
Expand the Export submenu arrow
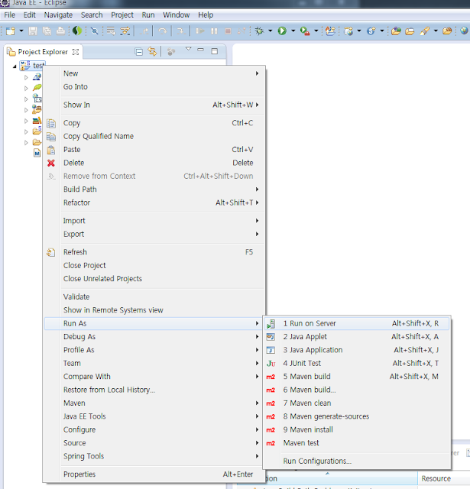[x=257, y=235]
